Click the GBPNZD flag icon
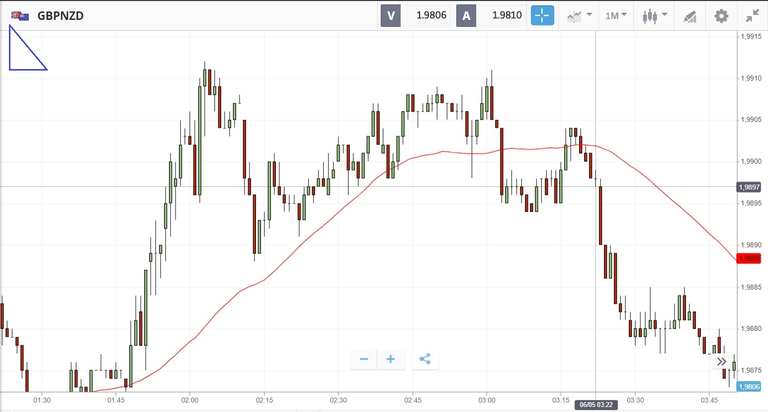The height and width of the screenshot is (412, 768). (20, 16)
